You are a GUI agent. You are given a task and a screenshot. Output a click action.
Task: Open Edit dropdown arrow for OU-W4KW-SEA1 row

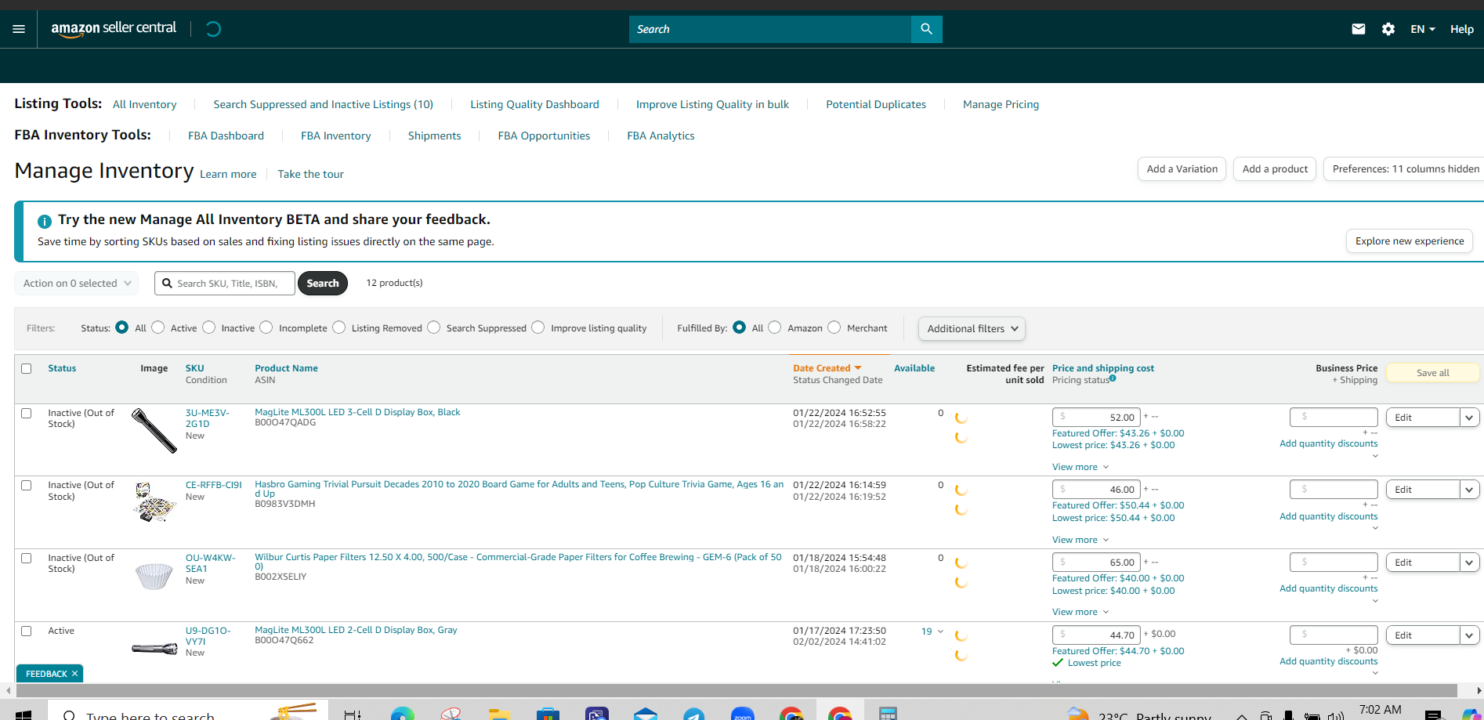[1469, 563]
